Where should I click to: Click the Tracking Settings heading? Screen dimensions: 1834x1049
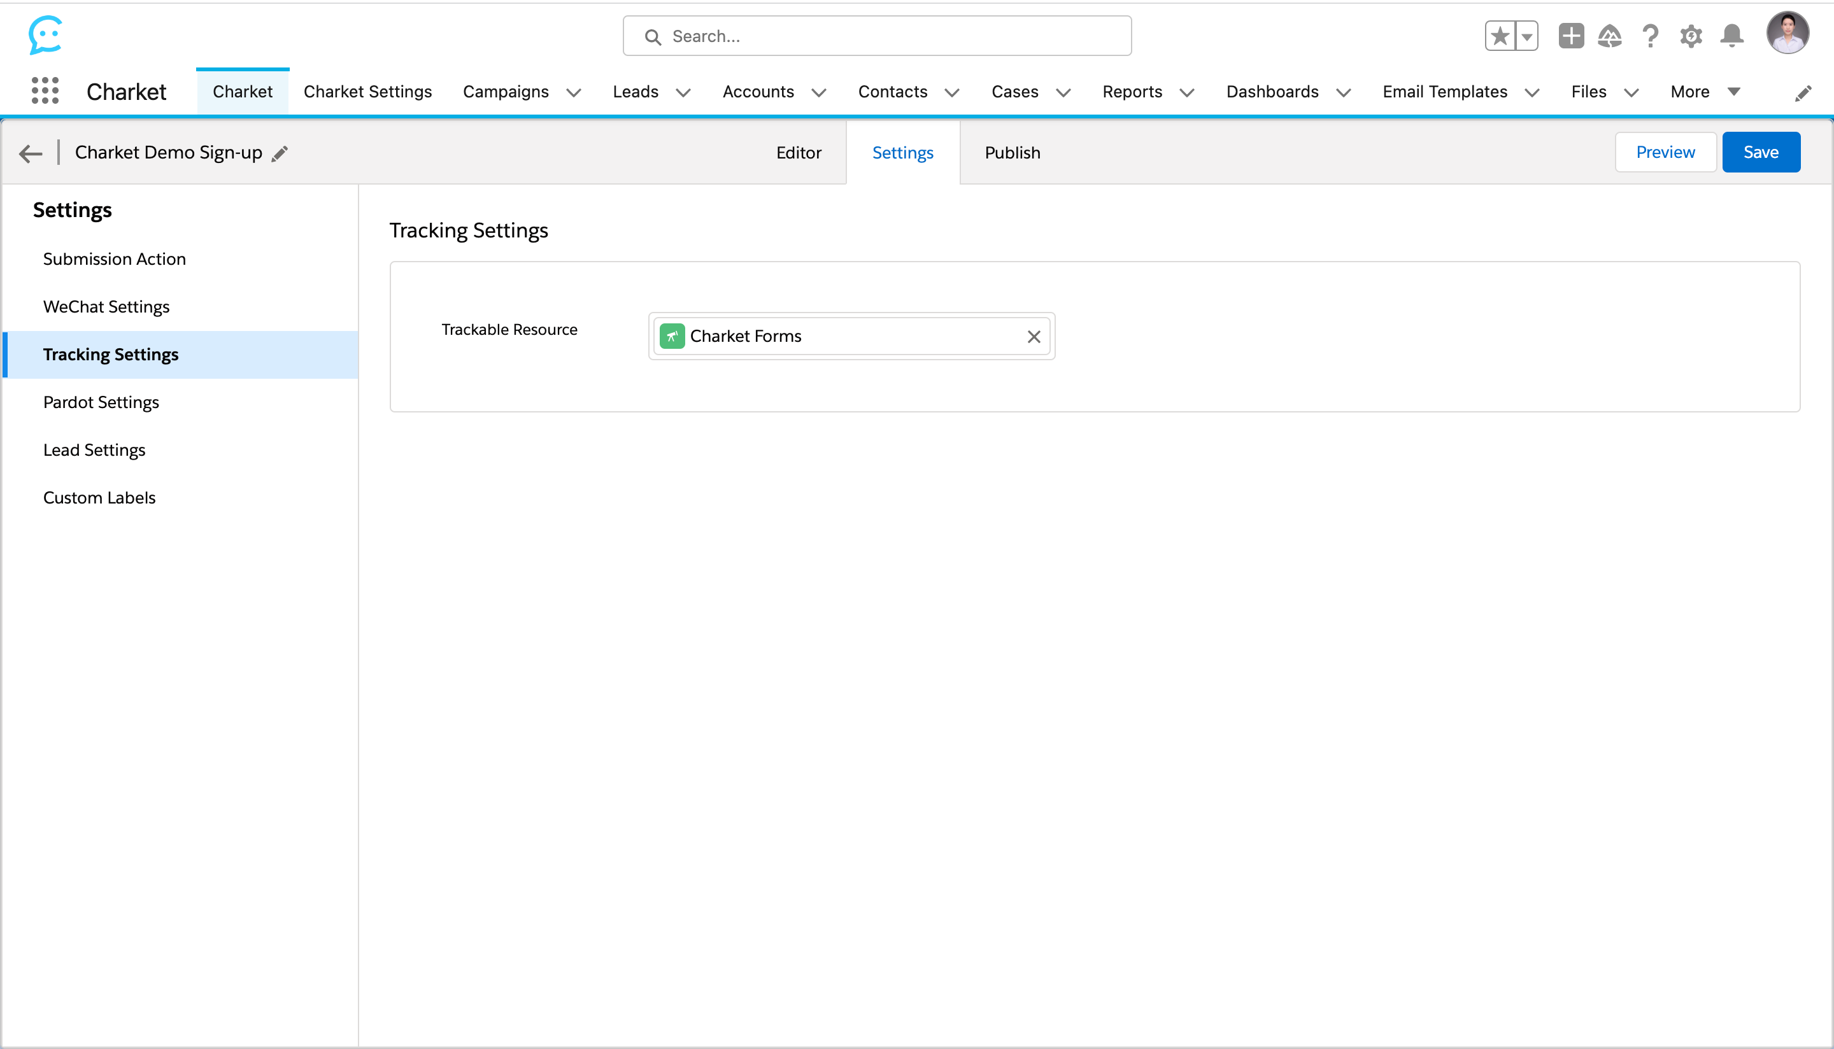[x=469, y=230]
